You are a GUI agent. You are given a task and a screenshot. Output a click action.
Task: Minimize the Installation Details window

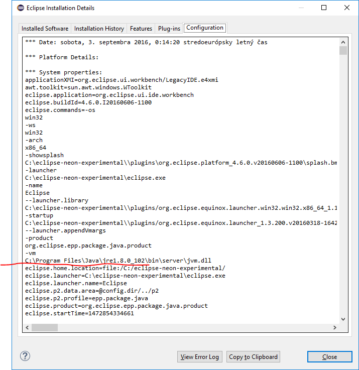pos(301,8)
